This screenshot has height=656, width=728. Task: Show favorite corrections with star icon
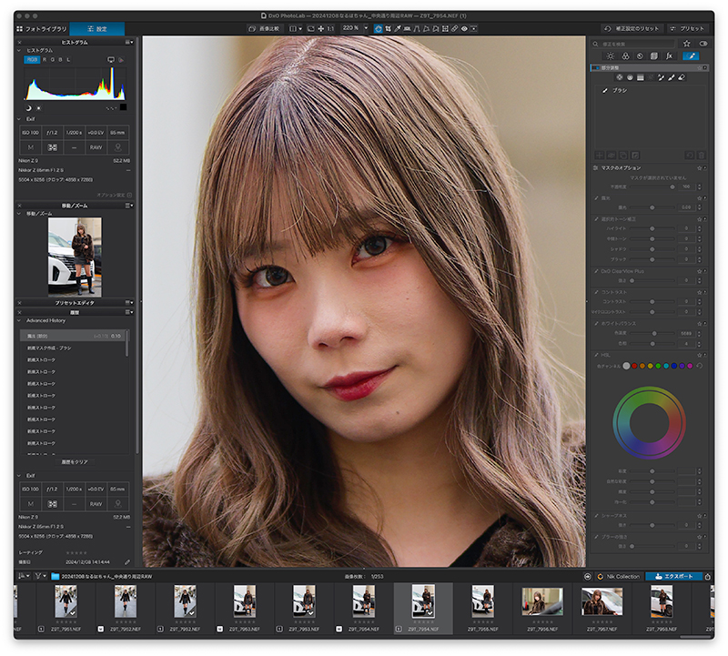pos(687,44)
